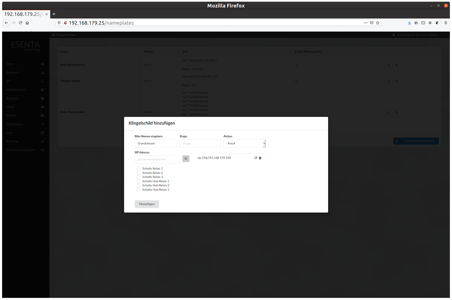This screenshot has height=300, width=452.
Task: Enable Schalte Relais 2 checkbox
Action: pyautogui.click(x=139, y=173)
